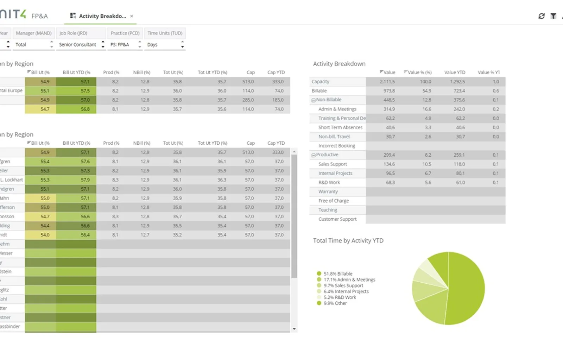
Task: Collapse the Productive row
Action: (313, 155)
